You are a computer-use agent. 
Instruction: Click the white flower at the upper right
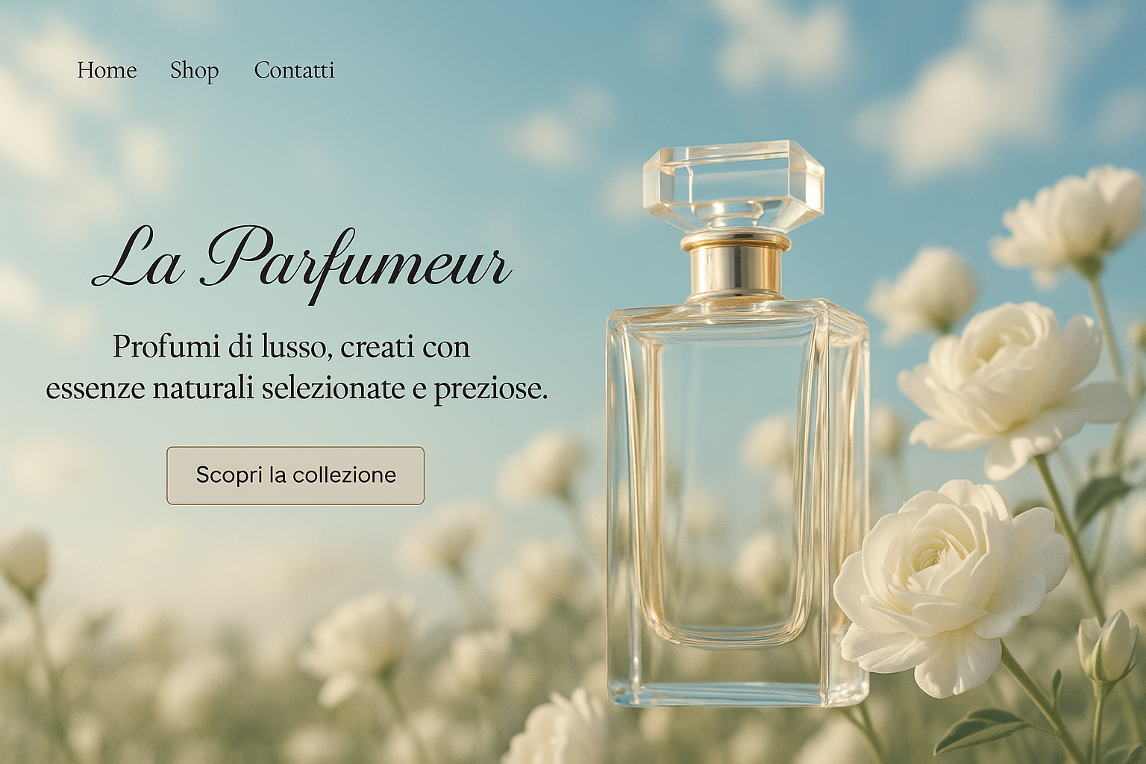click(1068, 222)
